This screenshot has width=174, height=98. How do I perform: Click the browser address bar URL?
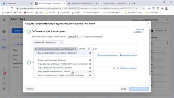[79, 8]
